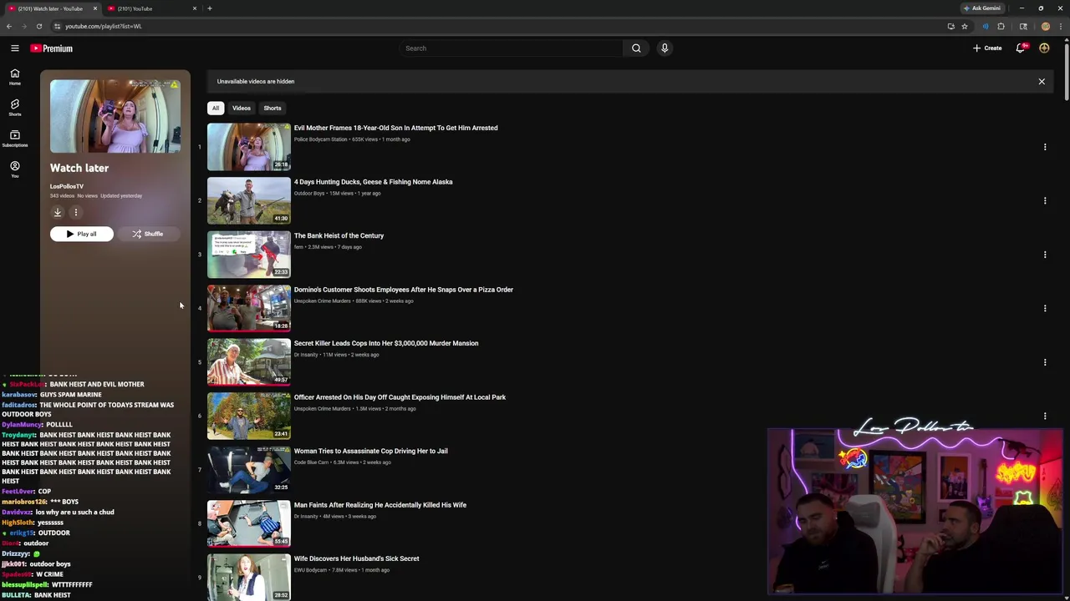Open Secret Killer Leads Cops title
This screenshot has width=1070, height=601.
(x=386, y=343)
